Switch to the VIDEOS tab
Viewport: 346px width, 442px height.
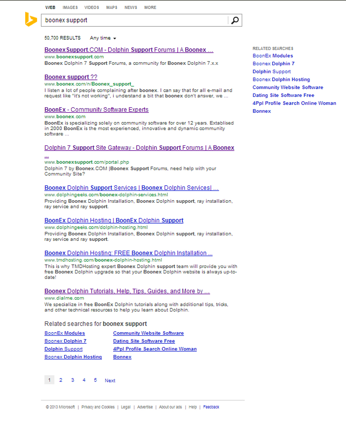(92, 7)
